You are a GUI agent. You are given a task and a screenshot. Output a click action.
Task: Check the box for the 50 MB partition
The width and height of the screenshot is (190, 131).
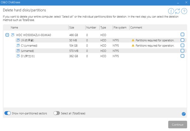[x=182, y=40]
